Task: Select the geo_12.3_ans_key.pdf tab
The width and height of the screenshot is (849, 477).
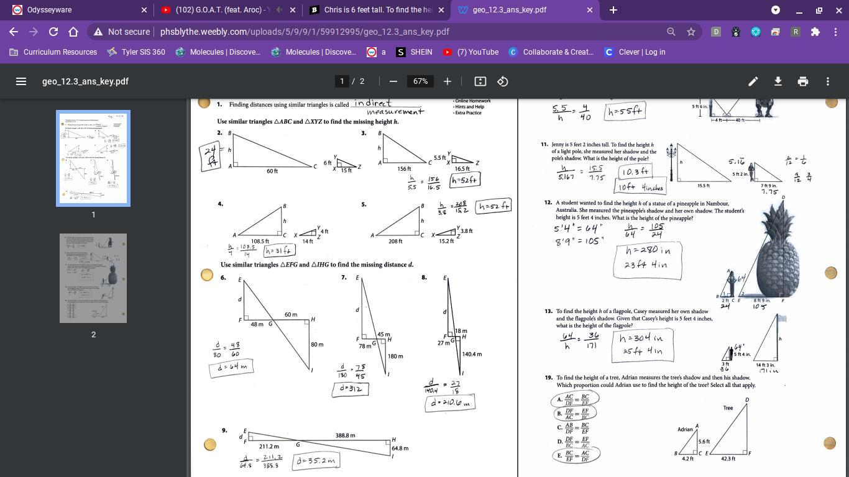Action: [526, 10]
